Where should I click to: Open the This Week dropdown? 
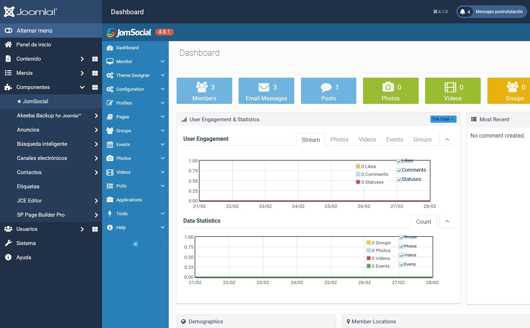point(443,119)
